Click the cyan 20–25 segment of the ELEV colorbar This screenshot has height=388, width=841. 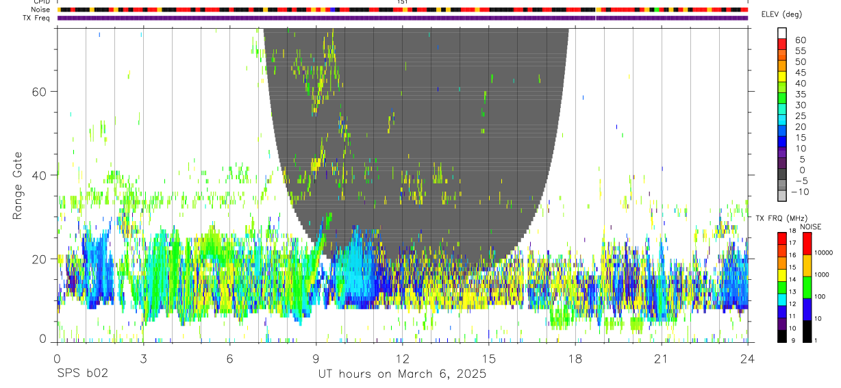(782, 120)
